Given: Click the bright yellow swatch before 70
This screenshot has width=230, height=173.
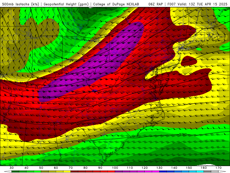Looking at the screenshot, I should 67,172.
